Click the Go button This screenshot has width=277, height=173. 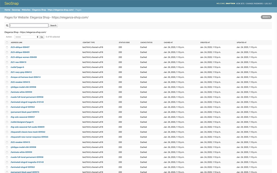pos(42,37)
